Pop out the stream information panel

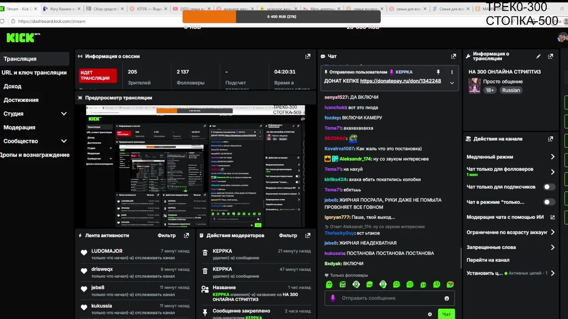551,56
